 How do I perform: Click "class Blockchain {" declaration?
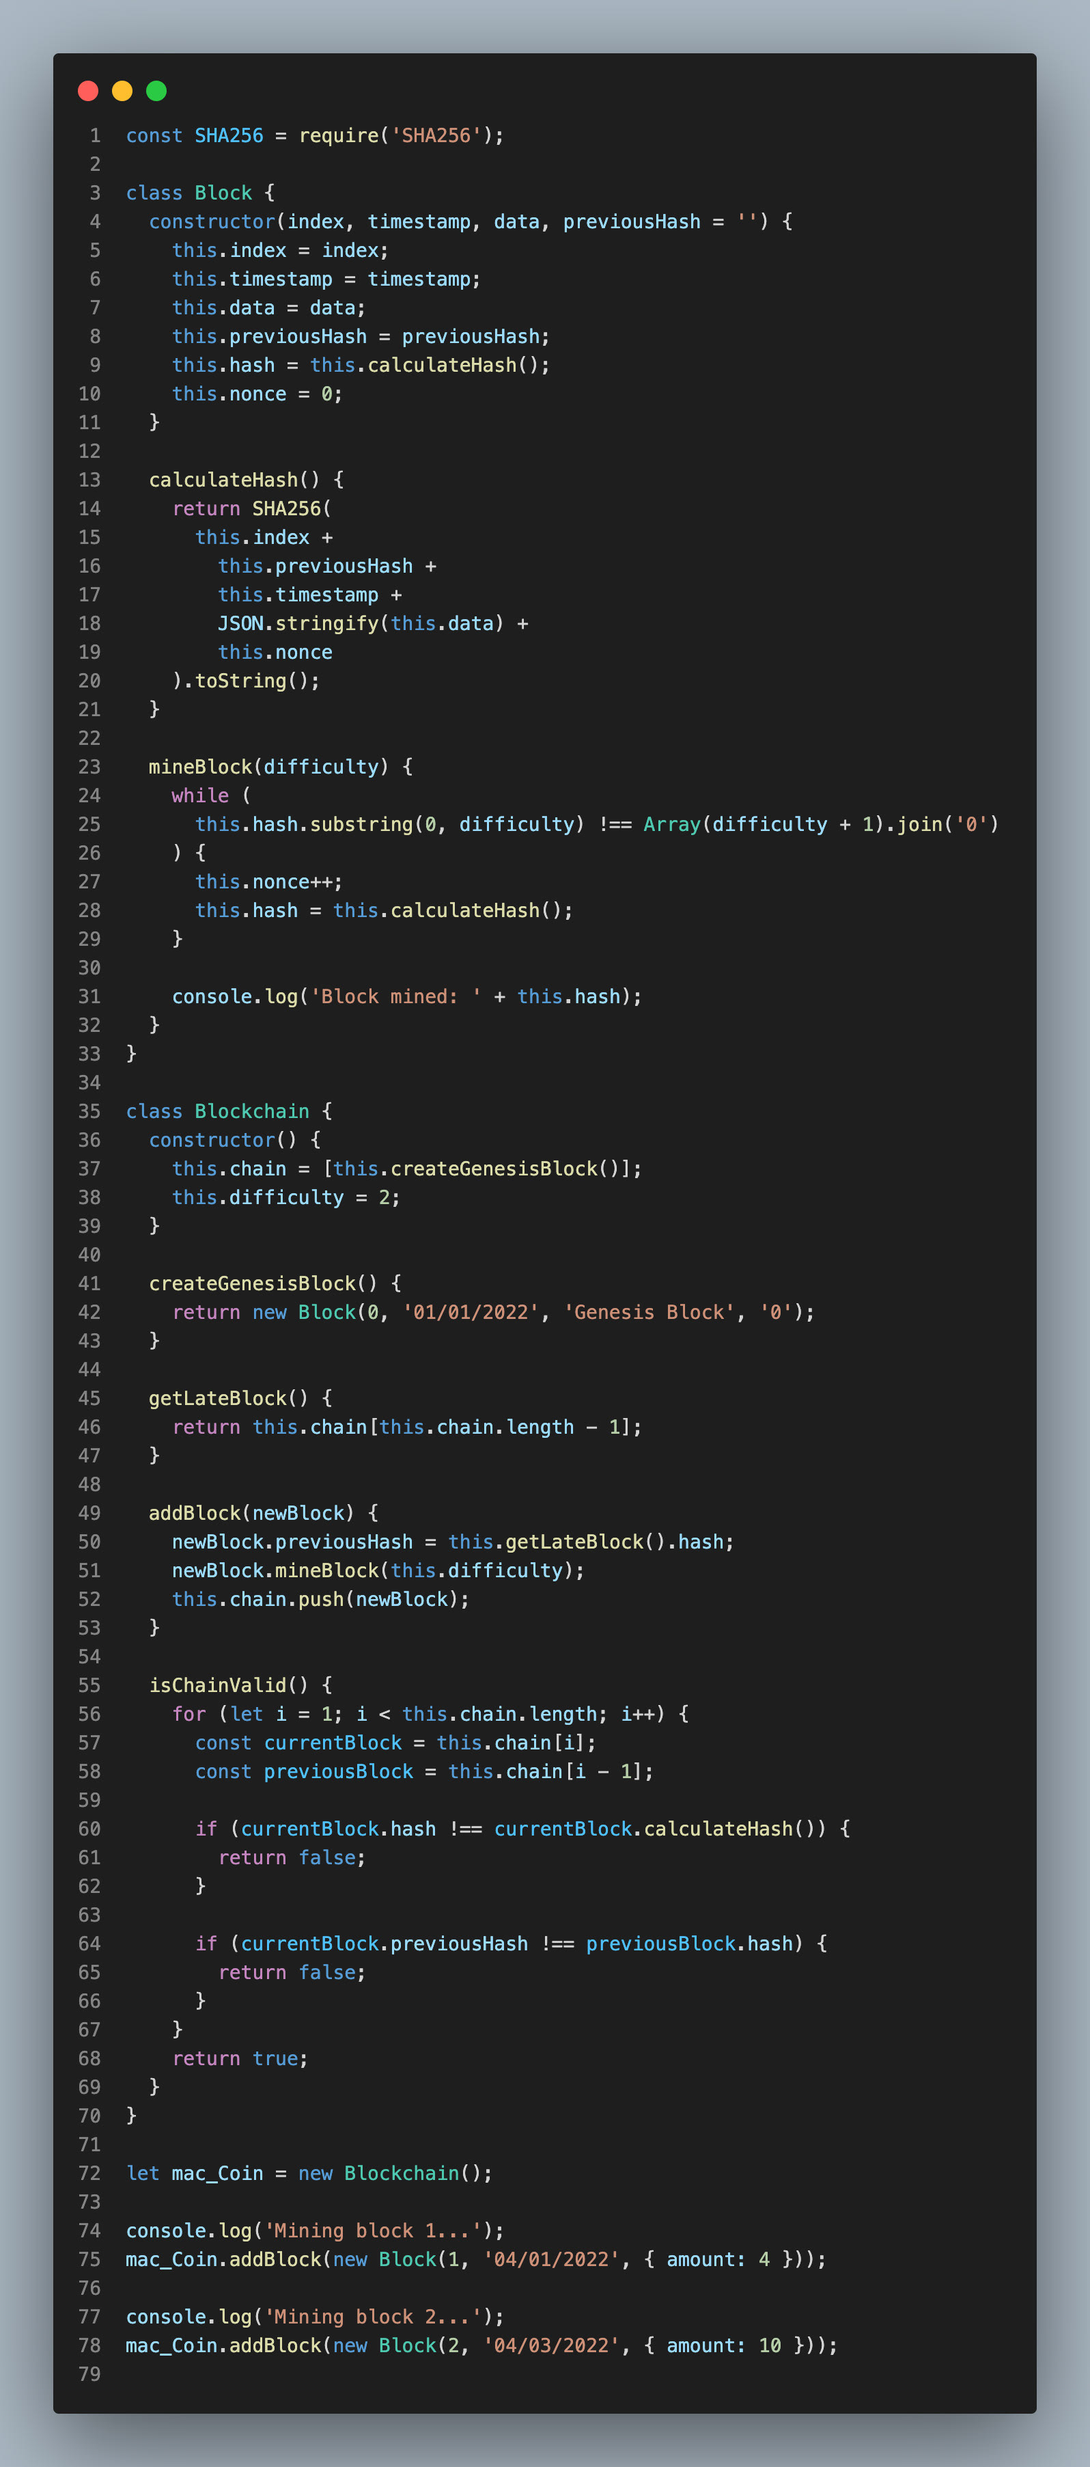coord(229,1112)
